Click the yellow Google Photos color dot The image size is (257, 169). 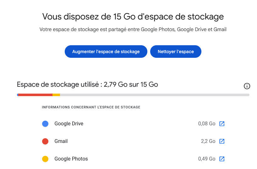45,159
